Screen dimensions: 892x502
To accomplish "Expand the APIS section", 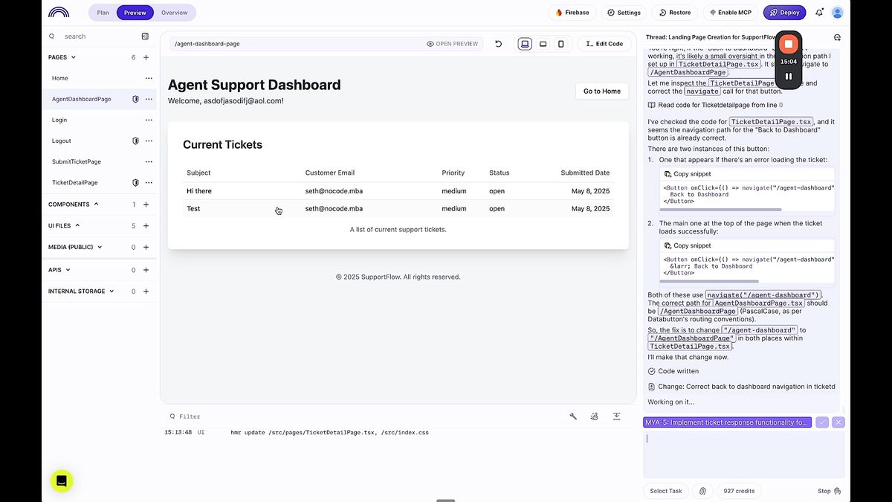I will click(59, 270).
